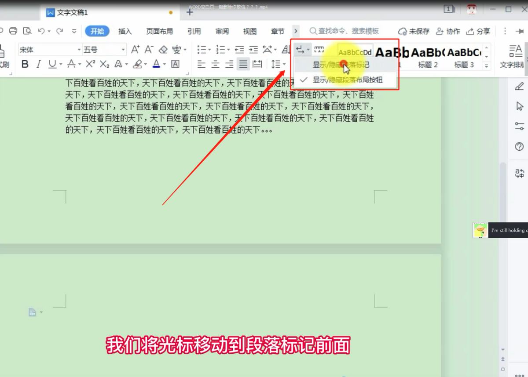Image resolution: width=528 pixels, height=377 pixels.
Task: Clear formatting with eraser icon
Action: [x=163, y=49]
